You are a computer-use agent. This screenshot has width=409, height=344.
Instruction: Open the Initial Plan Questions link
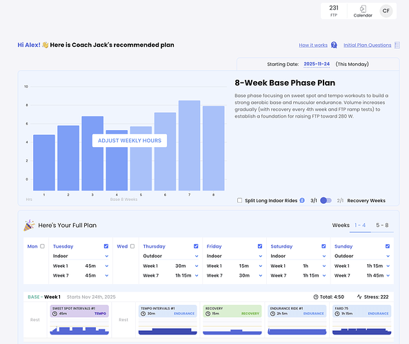click(x=367, y=45)
